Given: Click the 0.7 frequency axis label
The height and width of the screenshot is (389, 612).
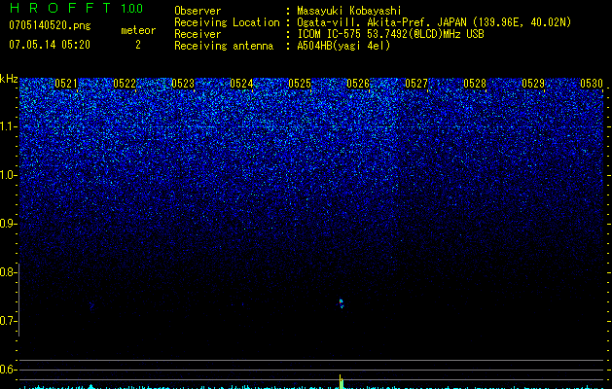Looking at the screenshot, I should click(7, 321).
